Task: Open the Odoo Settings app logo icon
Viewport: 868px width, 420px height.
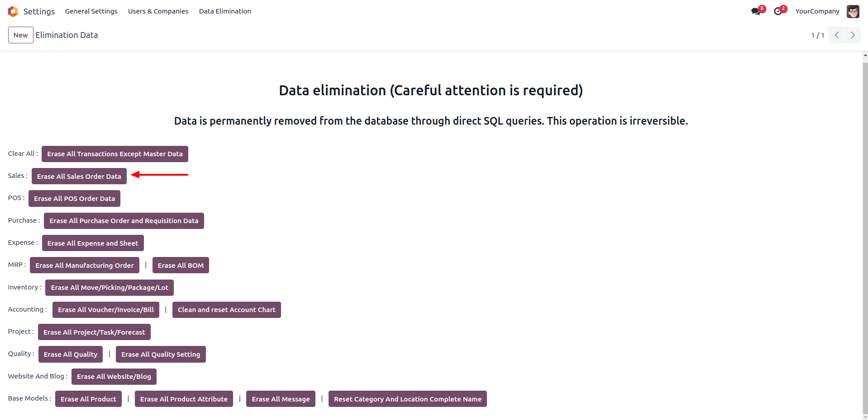Action: click(13, 11)
